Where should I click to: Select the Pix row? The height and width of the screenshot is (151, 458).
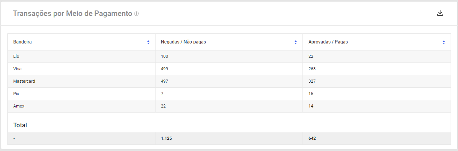[x=229, y=94]
